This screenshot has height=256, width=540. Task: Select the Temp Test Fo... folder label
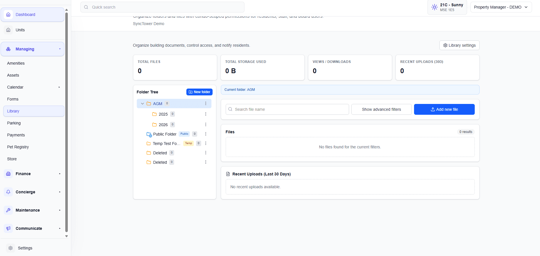(166, 144)
